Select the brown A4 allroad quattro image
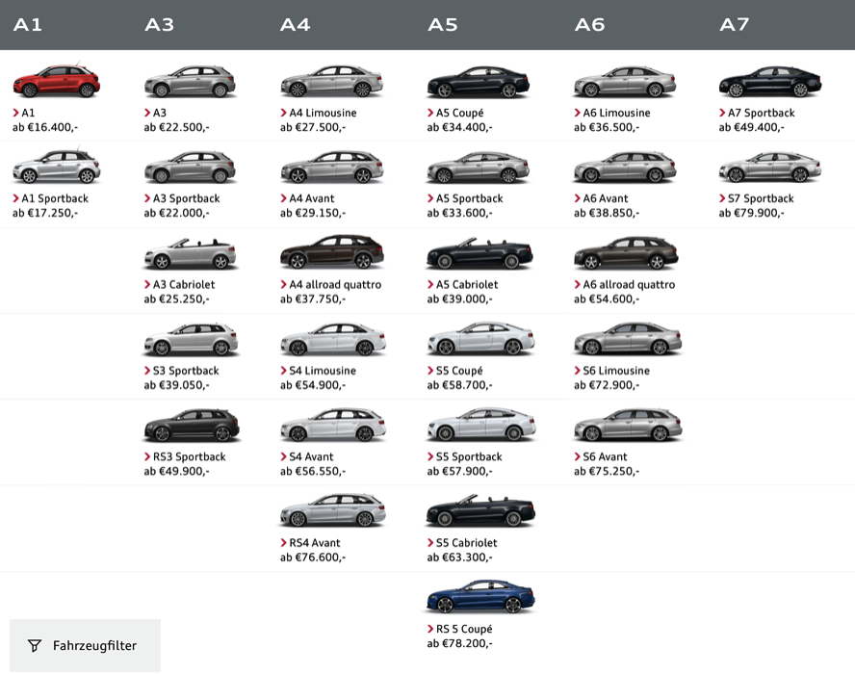This screenshot has width=855, height=674. coord(332,252)
